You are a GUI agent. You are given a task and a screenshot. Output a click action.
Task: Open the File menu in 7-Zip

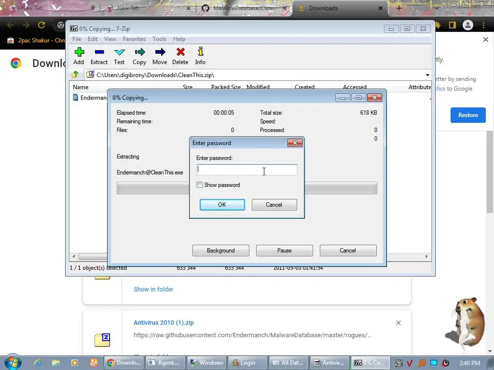[77, 39]
